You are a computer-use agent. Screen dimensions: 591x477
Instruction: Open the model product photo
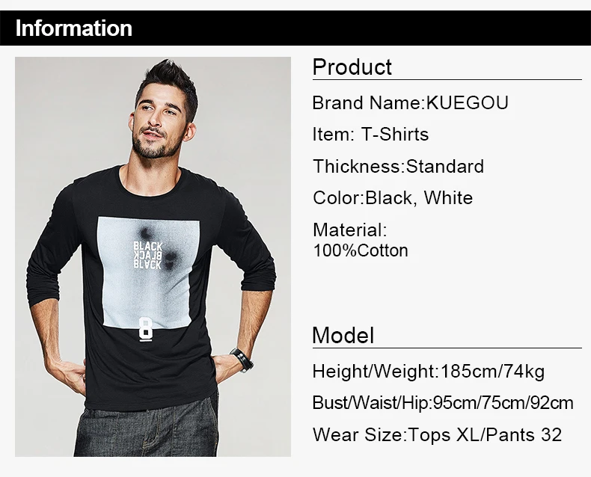[153, 257]
